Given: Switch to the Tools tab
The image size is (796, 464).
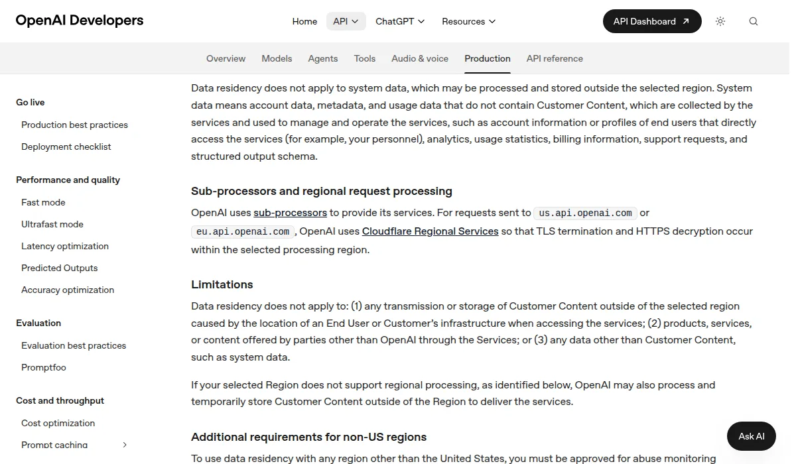Looking at the screenshot, I should click(x=365, y=58).
